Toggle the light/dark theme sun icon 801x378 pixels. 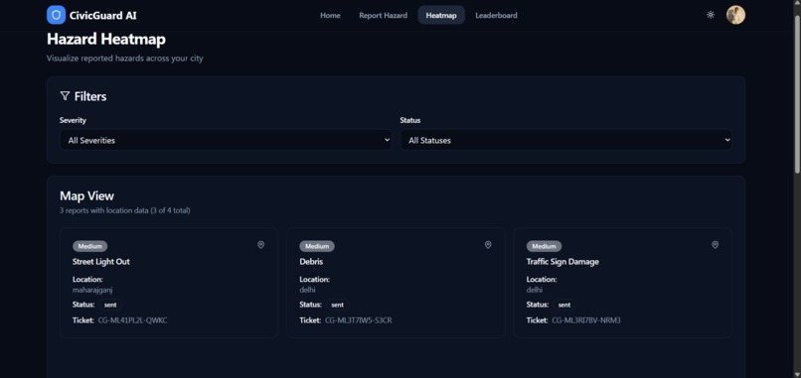[711, 15]
